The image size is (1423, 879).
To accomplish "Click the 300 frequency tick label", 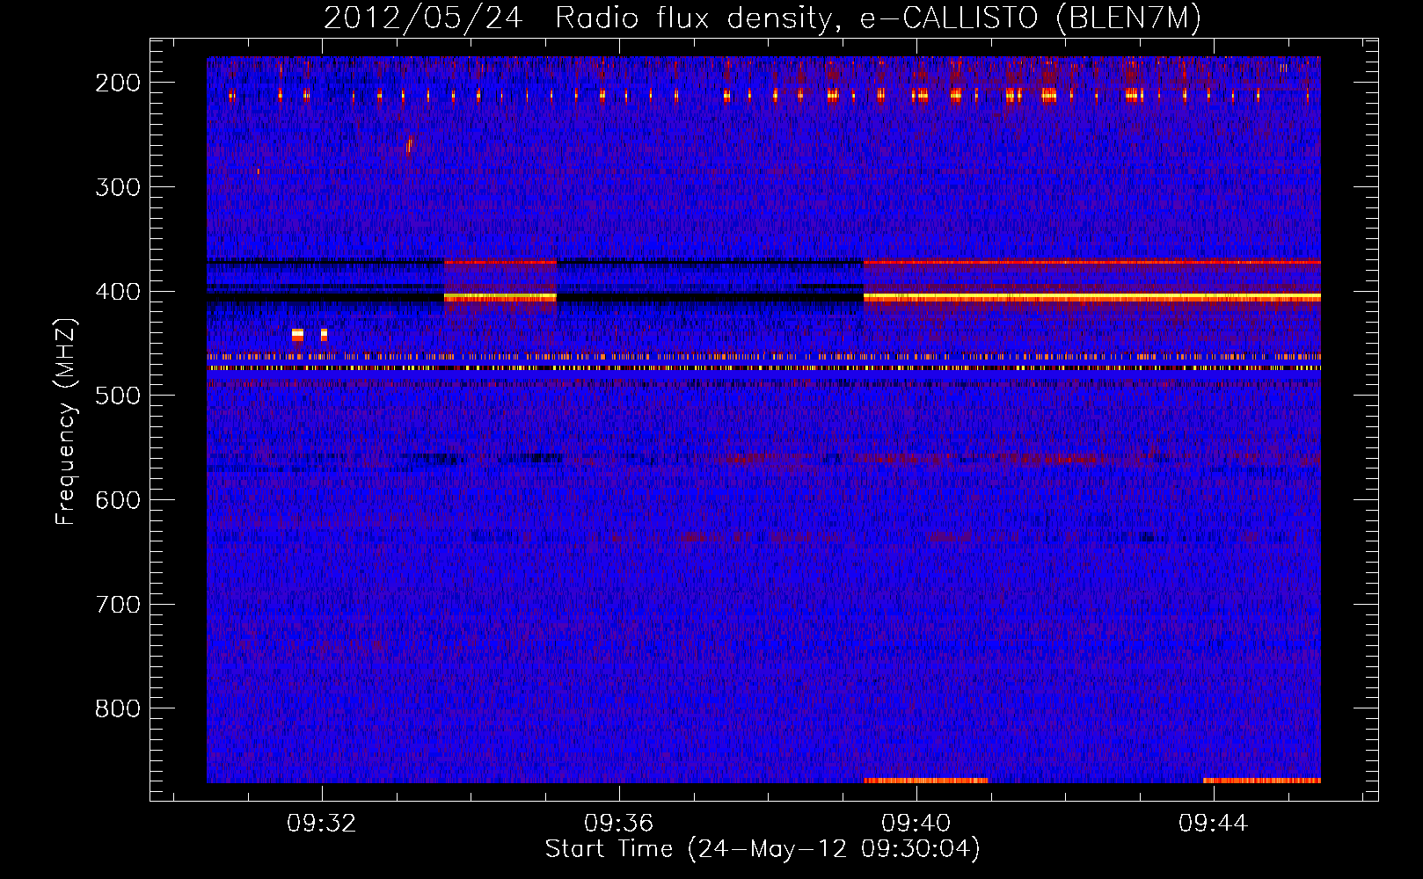I will click(x=118, y=187).
